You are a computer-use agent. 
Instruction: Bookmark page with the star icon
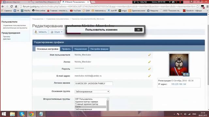(198, 6)
